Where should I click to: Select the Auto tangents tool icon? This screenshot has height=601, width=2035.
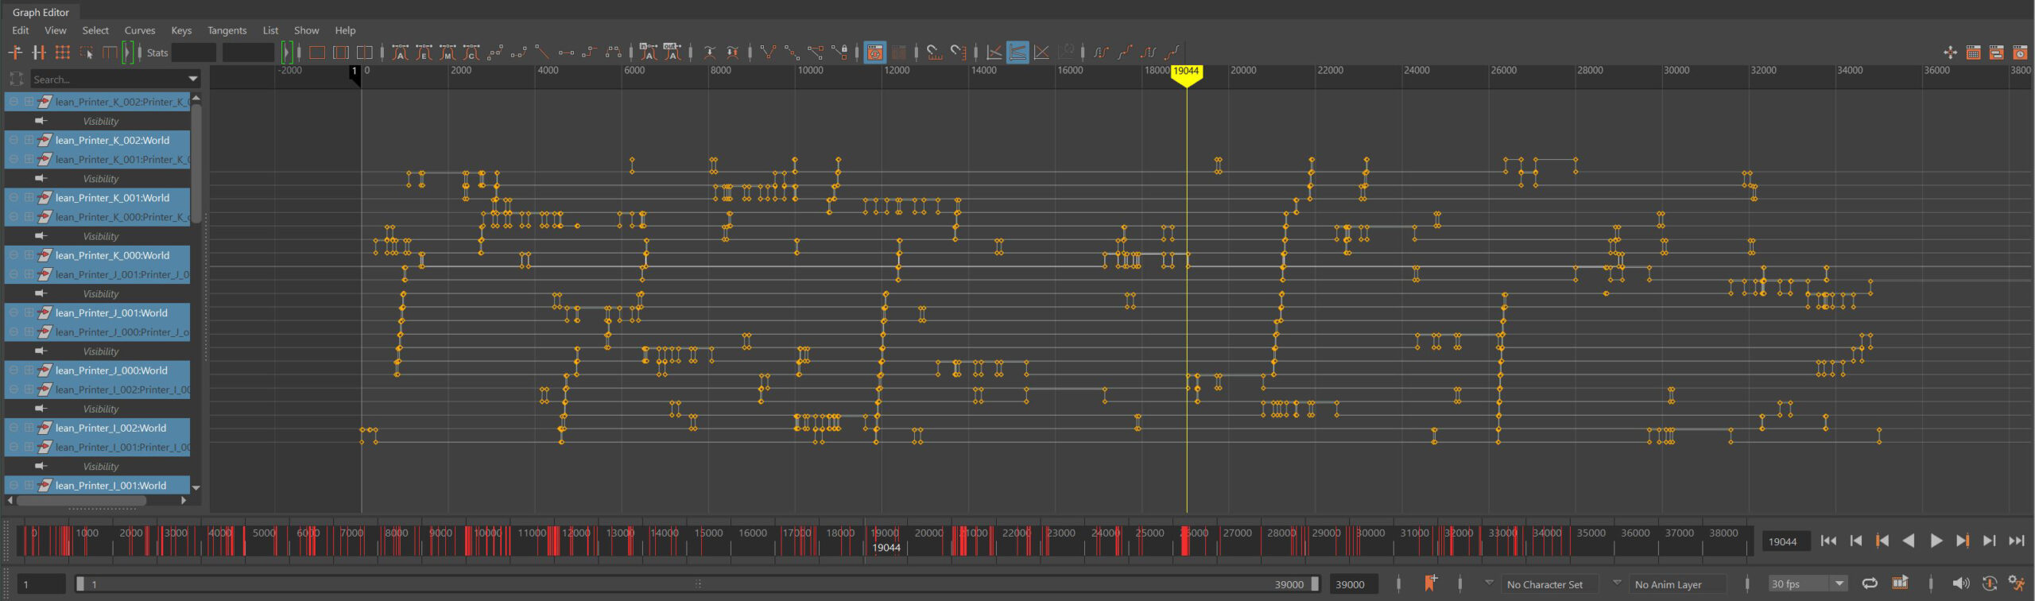click(401, 52)
